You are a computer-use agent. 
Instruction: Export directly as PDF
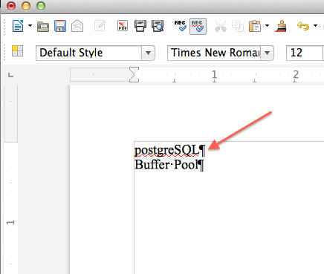pyautogui.click(x=123, y=26)
